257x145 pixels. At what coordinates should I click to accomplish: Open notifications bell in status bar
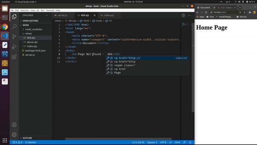point(190,142)
